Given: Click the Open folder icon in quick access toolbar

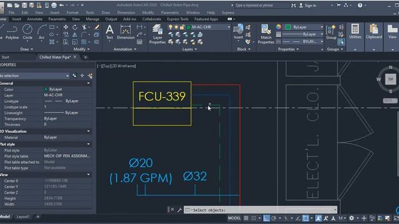Looking at the screenshot, I should click(x=17, y=5).
